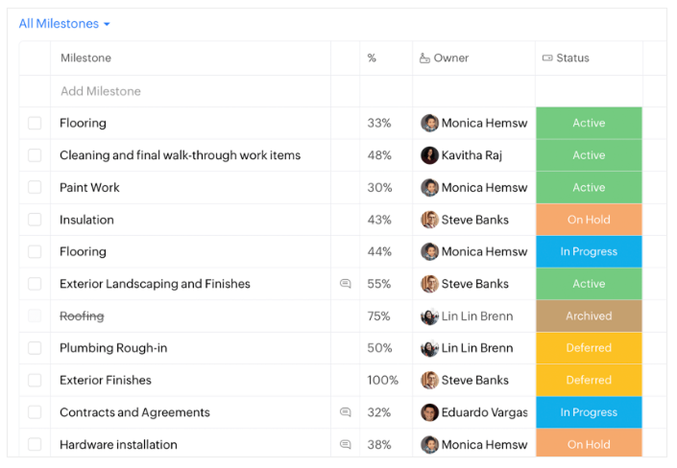The width and height of the screenshot is (677, 468).
Task: Open Cleaning and final walk-through work items
Action: click(x=180, y=155)
